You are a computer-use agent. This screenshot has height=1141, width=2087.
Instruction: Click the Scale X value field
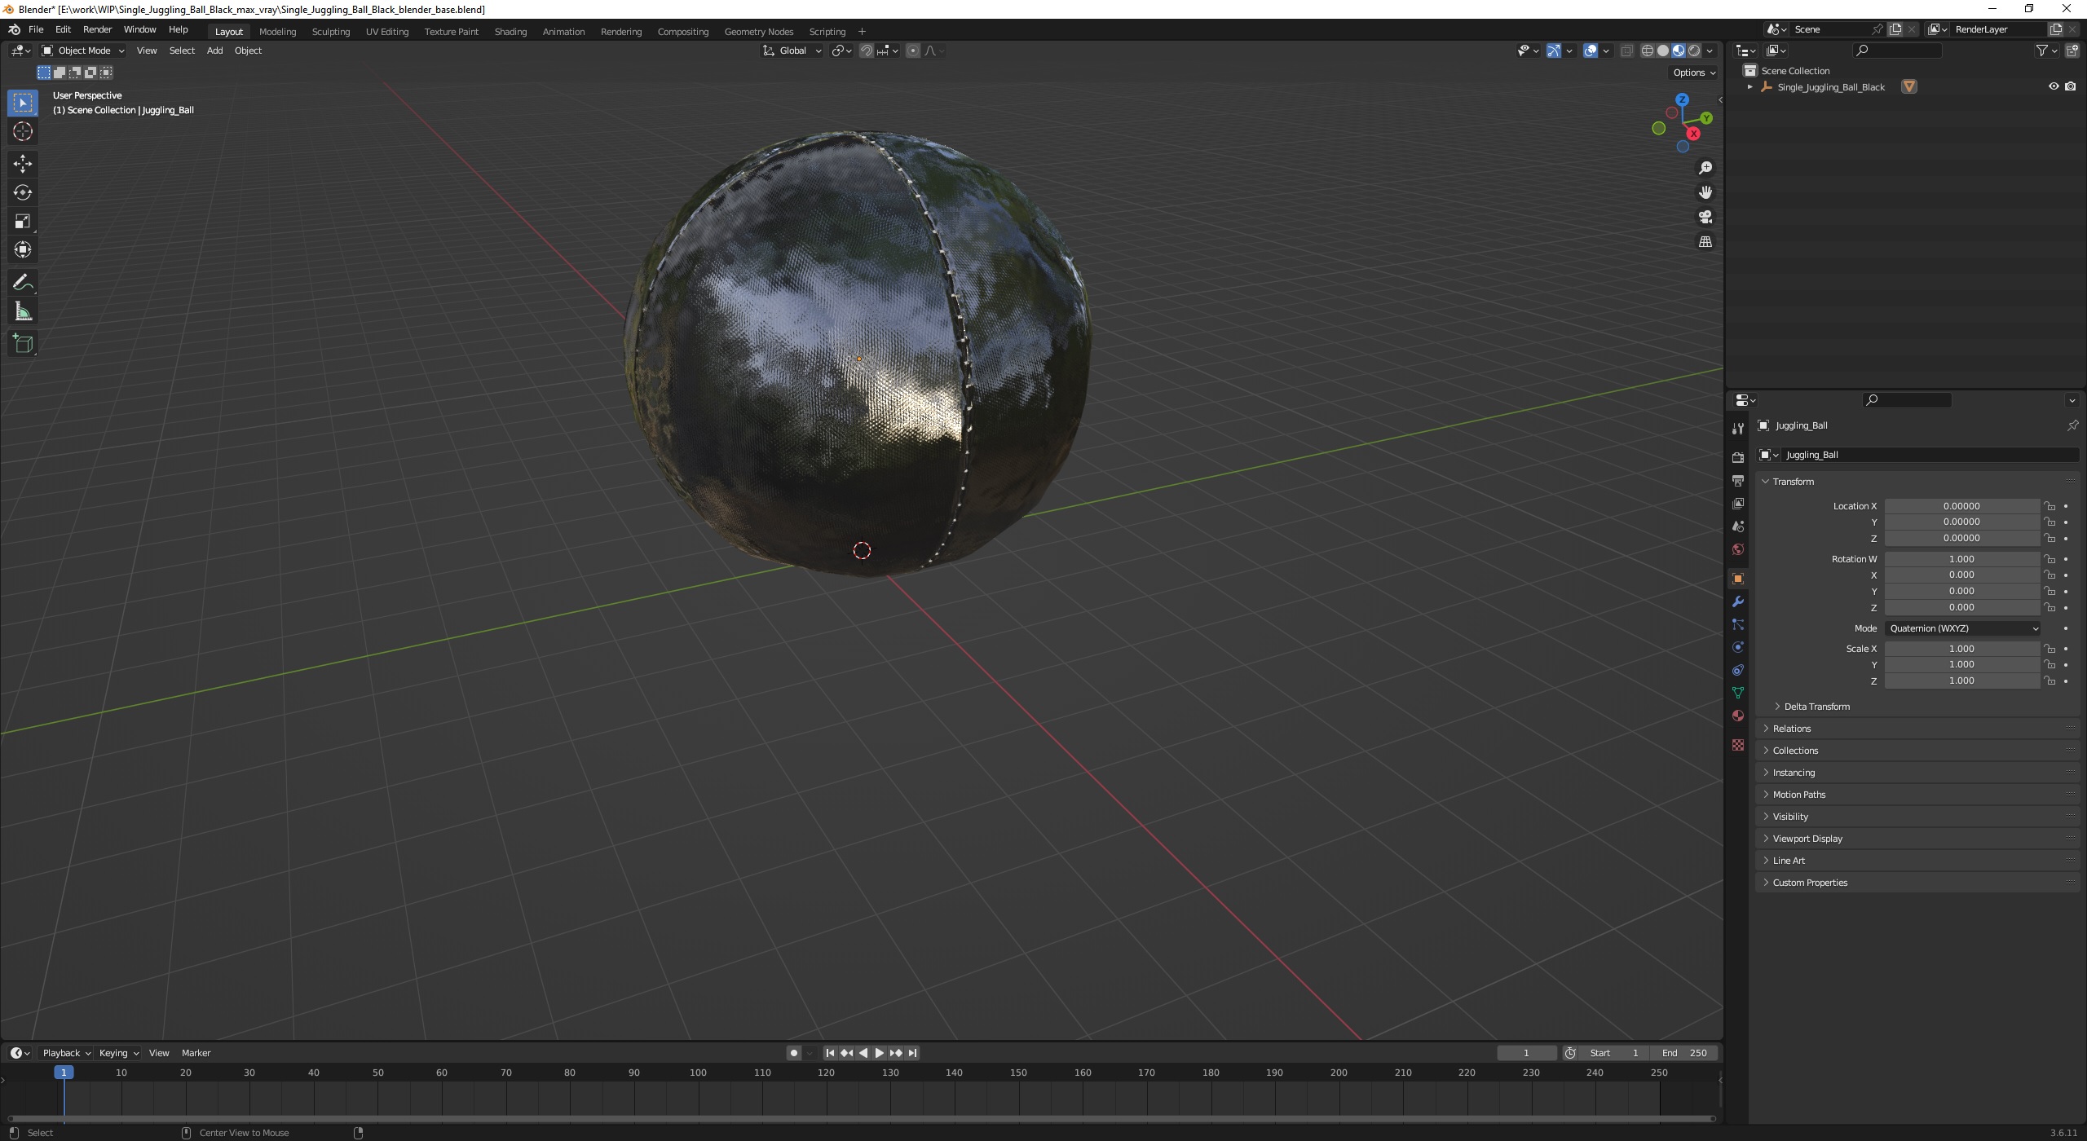pos(1961,649)
